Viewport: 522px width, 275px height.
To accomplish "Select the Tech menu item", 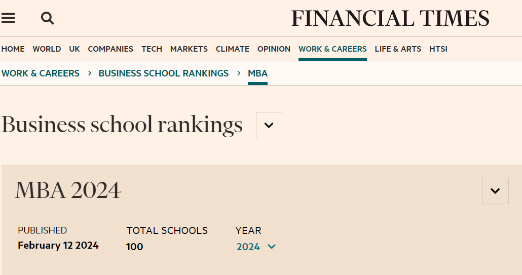I will tap(152, 49).
